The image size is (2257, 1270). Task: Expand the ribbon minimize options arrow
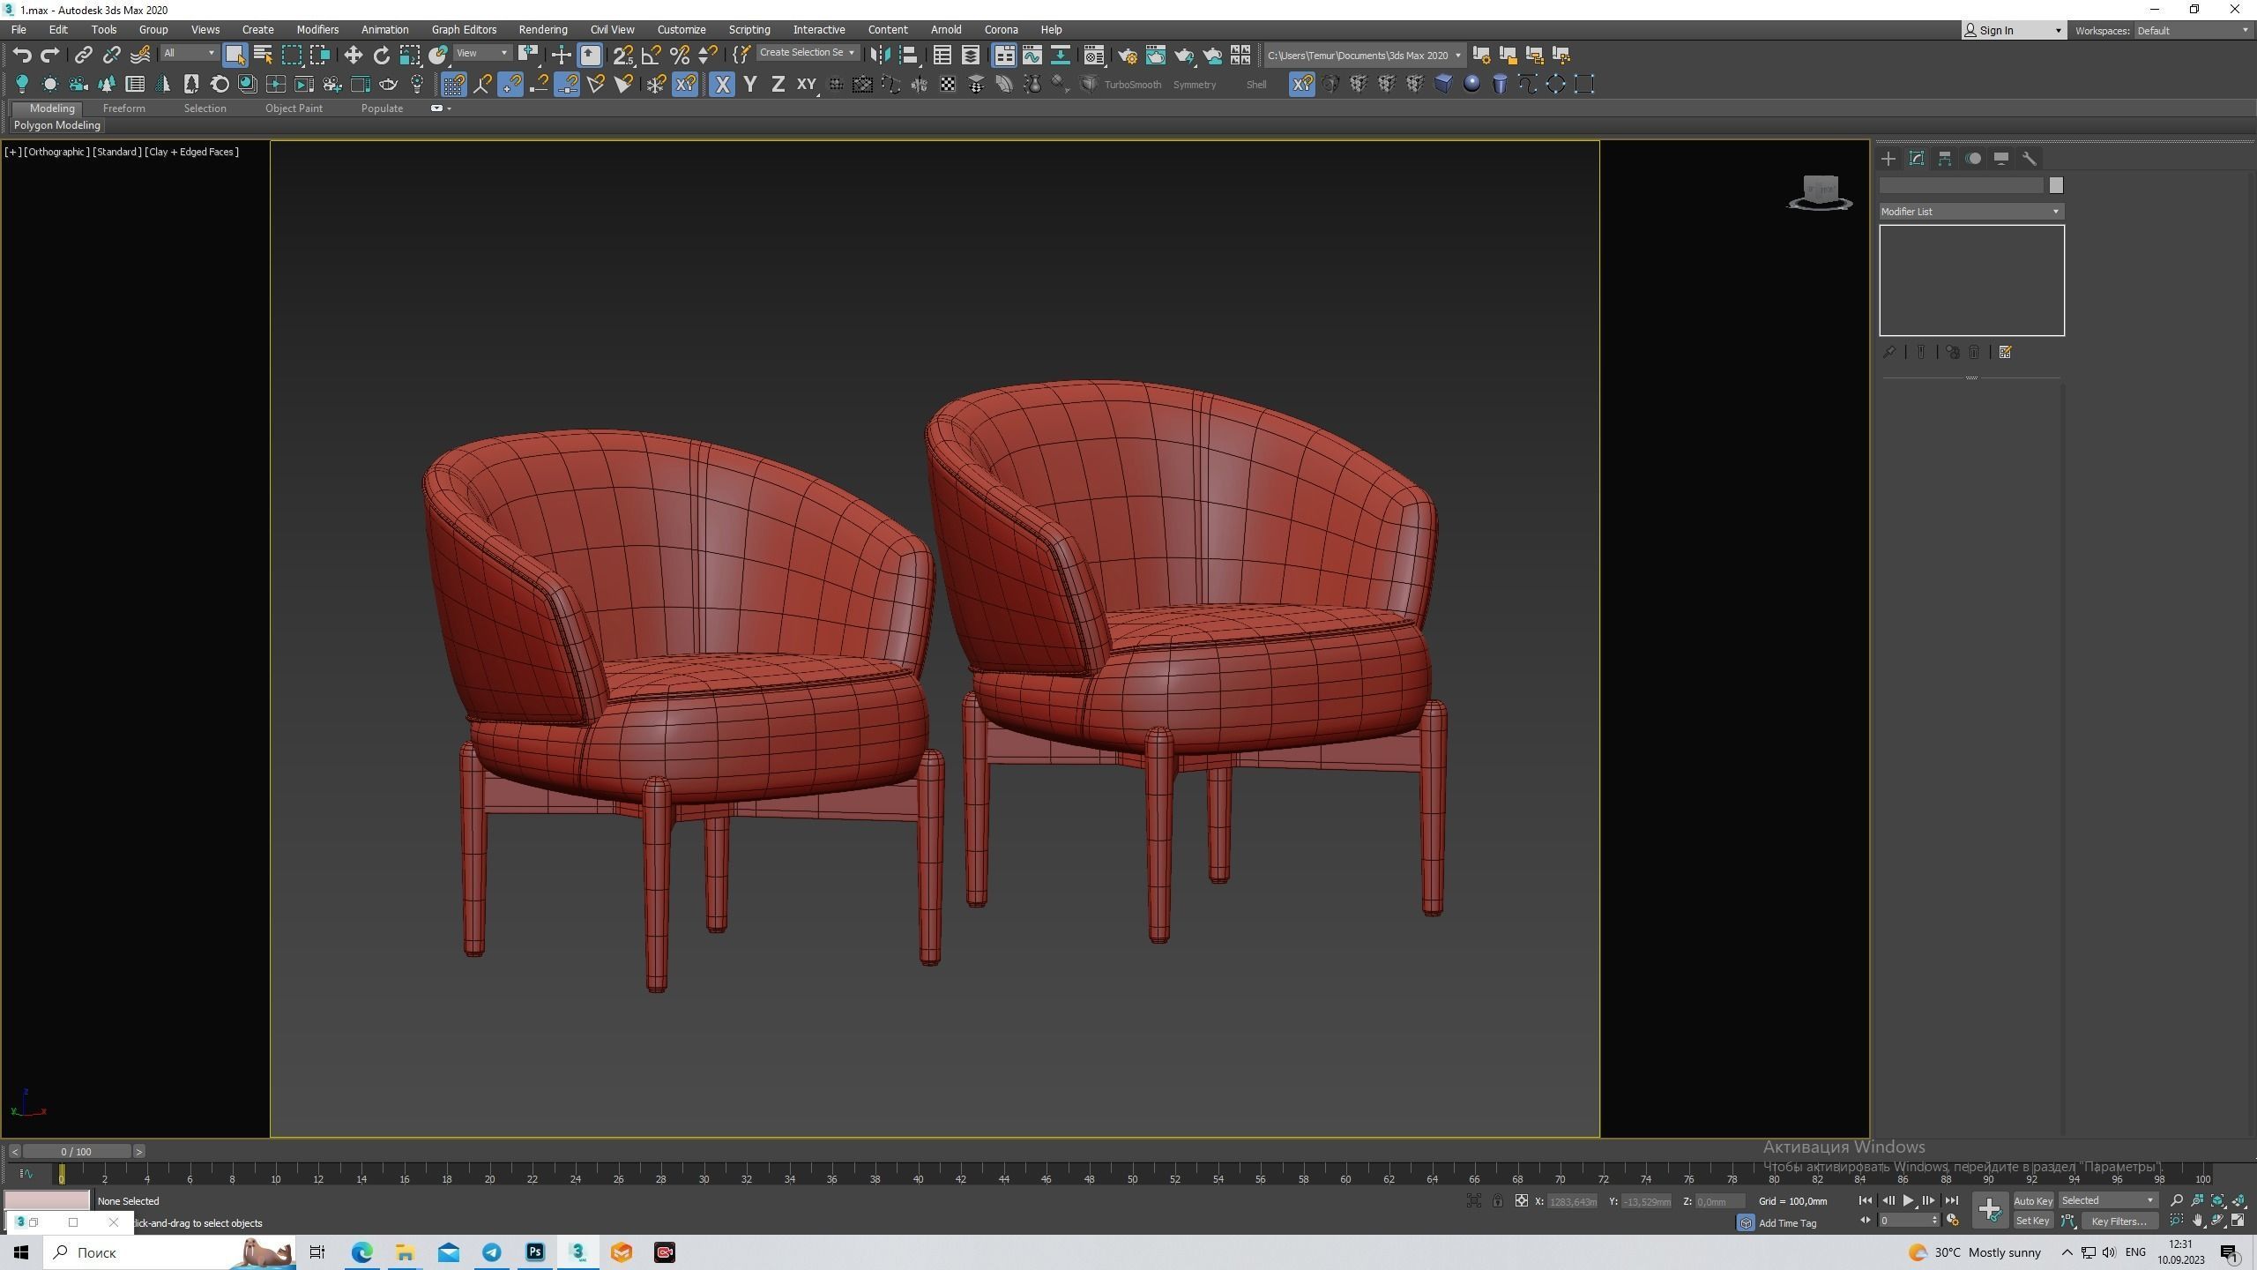click(x=449, y=108)
